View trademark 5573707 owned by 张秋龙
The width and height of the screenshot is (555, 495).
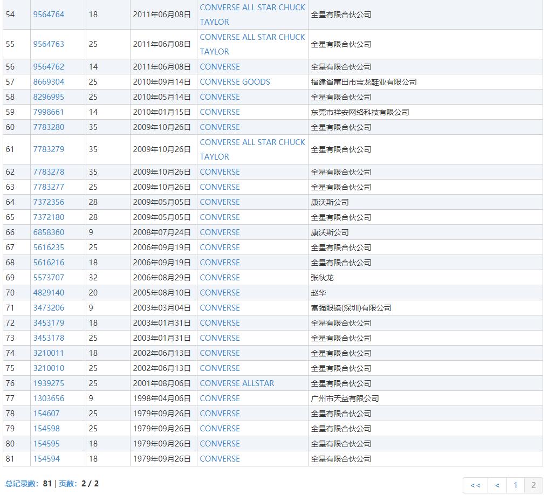(x=49, y=277)
